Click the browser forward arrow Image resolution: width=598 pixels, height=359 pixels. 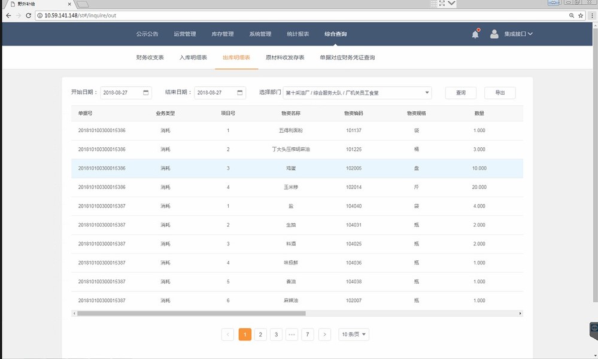pyautogui.click(x=19, y=15)
